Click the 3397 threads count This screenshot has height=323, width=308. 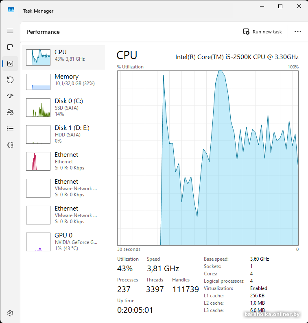tap(155, 290)
